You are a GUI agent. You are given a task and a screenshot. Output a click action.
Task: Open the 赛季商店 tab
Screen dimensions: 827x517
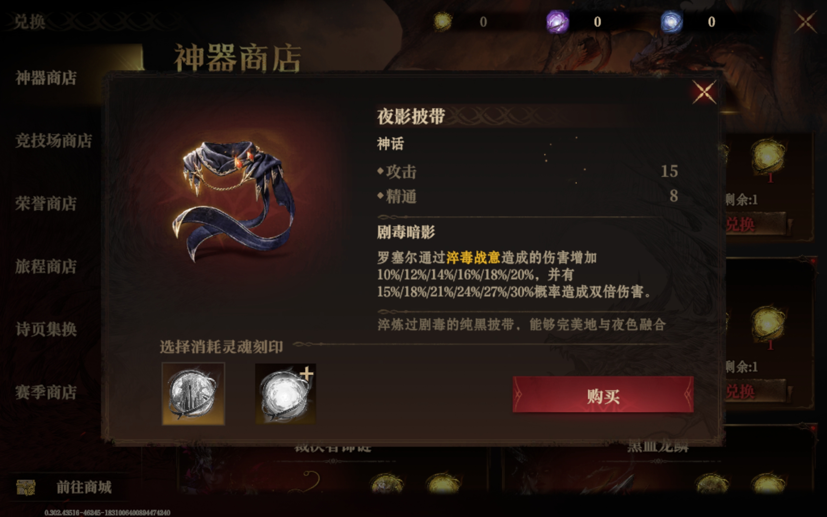[x=46, y=392]
